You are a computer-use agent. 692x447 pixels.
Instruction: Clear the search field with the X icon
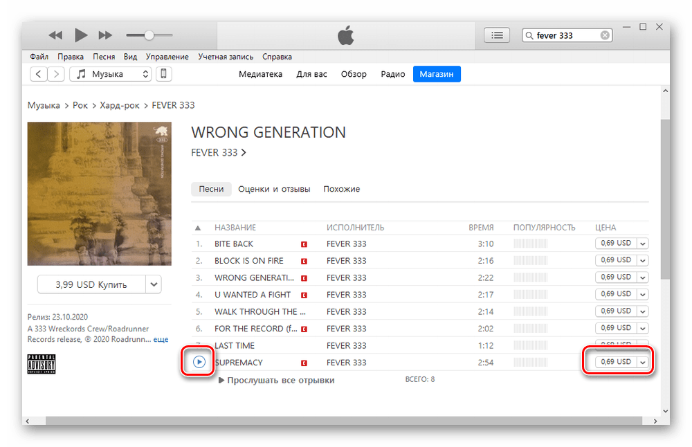605,35
